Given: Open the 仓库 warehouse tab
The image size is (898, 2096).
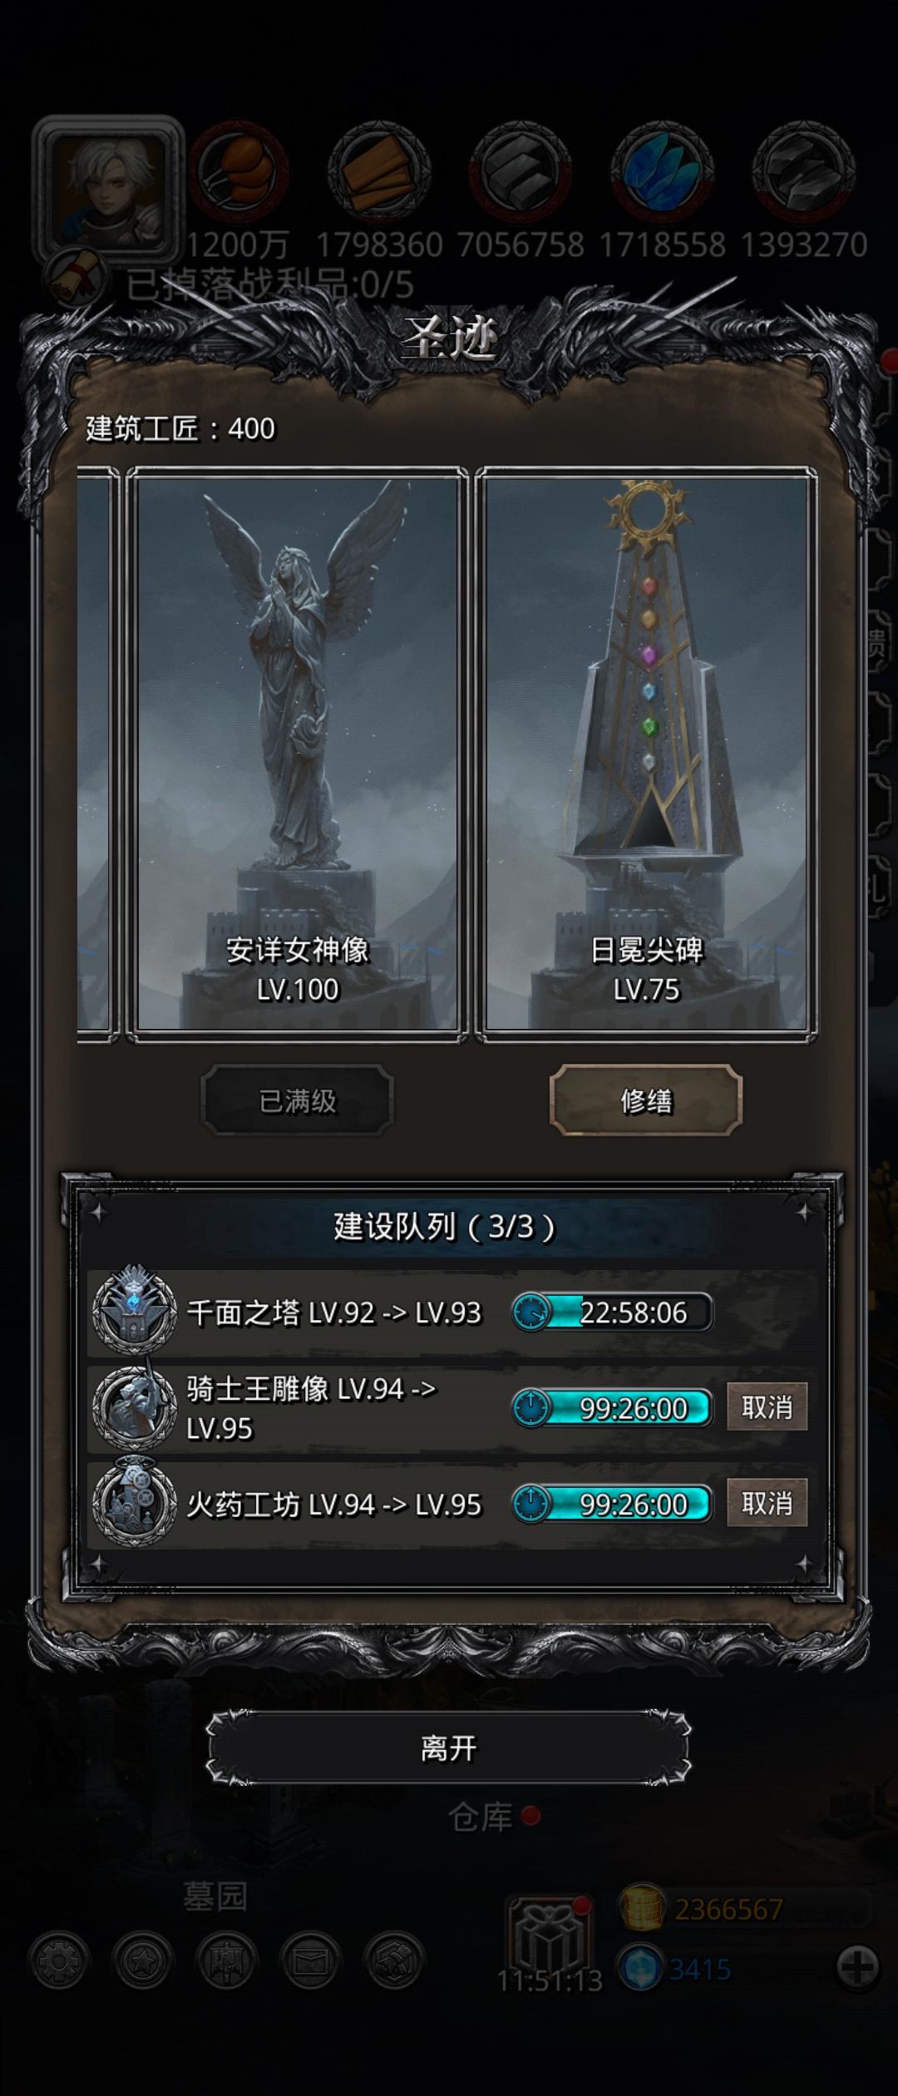Looking at the screenshot, I should click(481, 1817).
